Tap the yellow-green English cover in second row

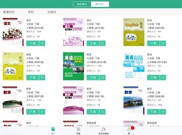[x=13, y=66]
